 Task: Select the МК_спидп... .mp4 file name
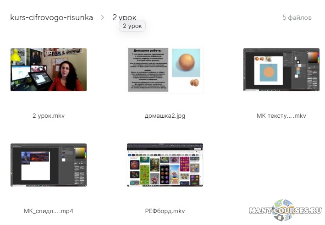pos(49,211)
